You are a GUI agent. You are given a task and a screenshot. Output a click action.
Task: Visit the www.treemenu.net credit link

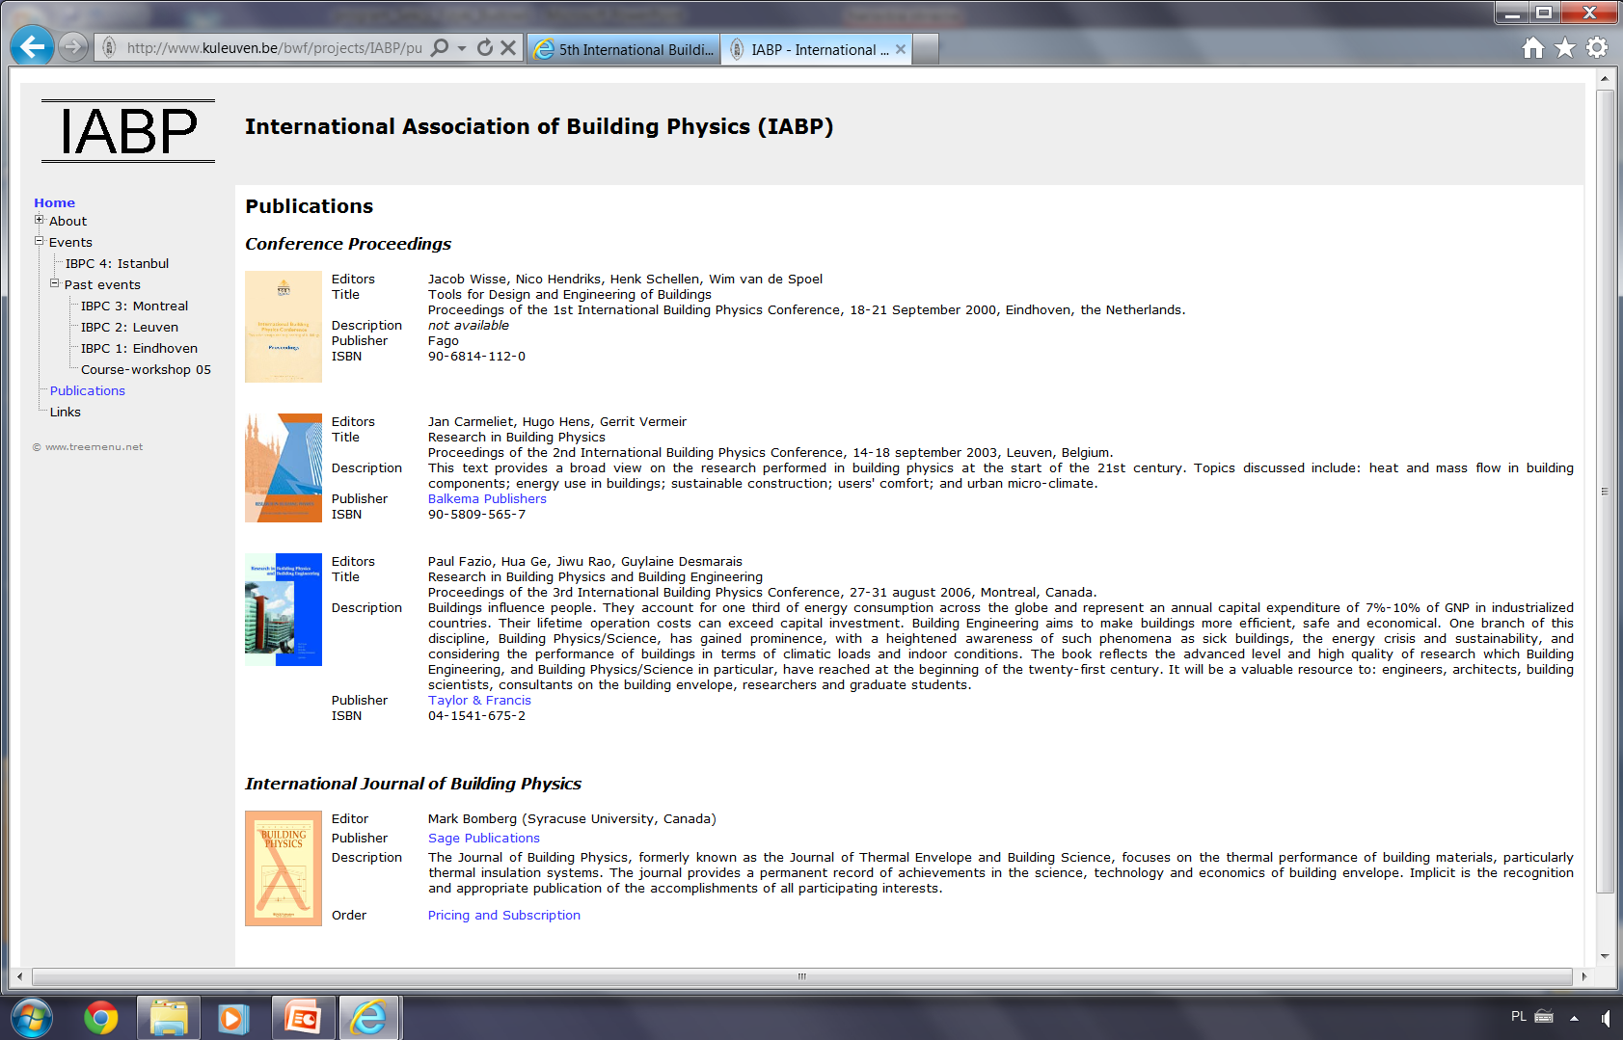click(x=94, y=446)
